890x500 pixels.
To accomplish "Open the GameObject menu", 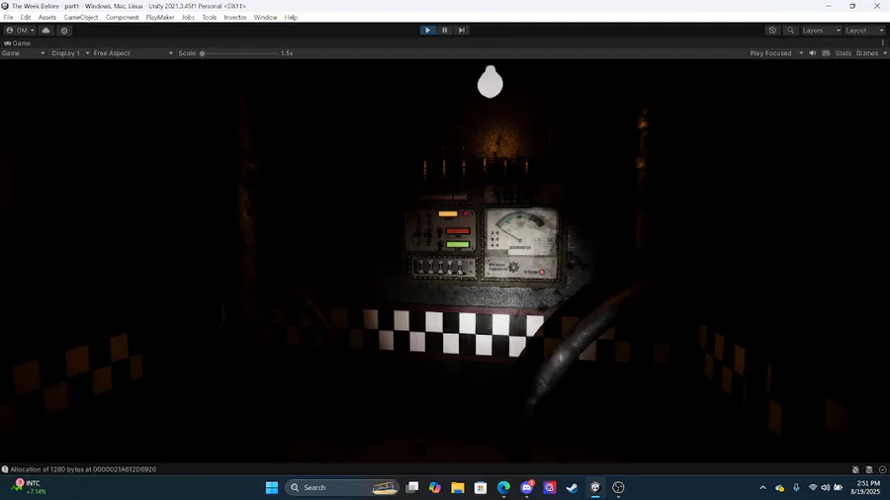I will 81,18.
